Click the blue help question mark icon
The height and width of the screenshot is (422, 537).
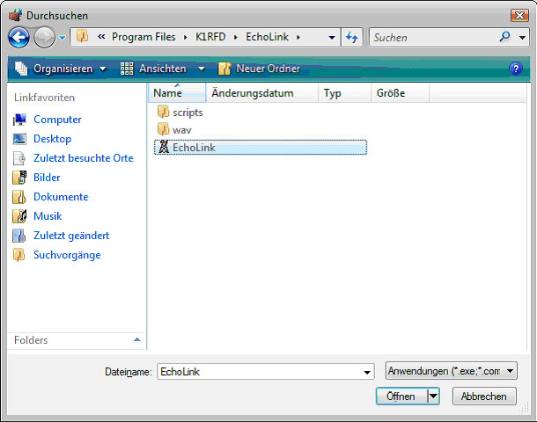click(x=517, y=69)
